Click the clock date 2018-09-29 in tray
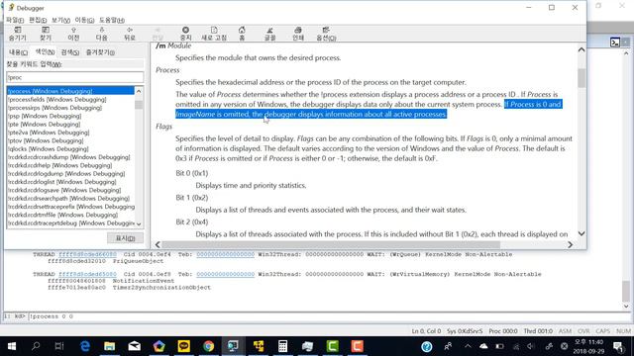The height and width of the screenshot is (356, 634). coord(588,351)
